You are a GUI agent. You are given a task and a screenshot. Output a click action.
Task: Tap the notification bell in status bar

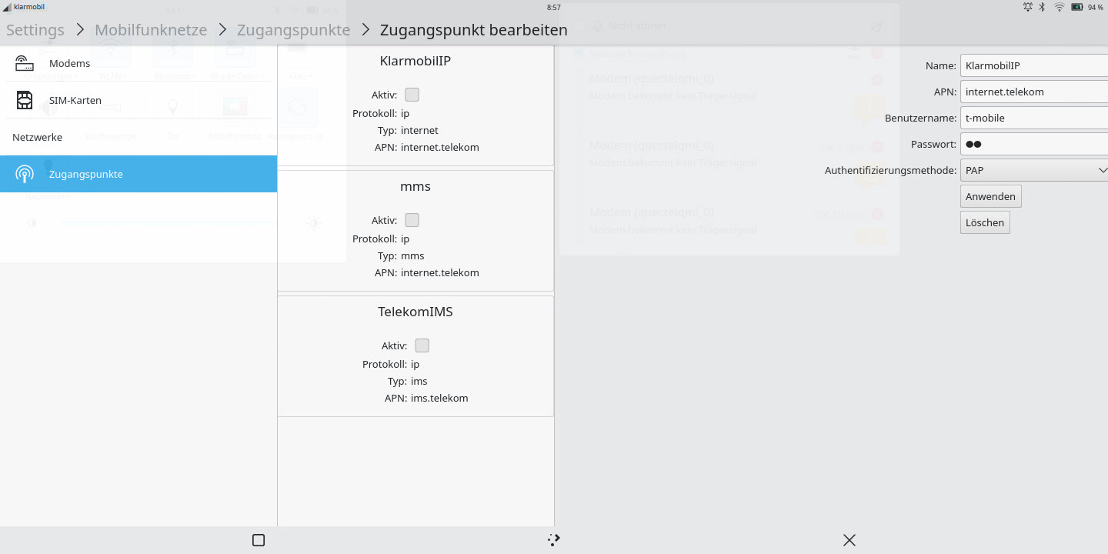pos(1028,7)
